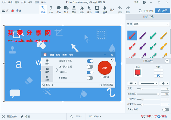Adjust the Opacity (不透明度) slider
Viewport: 171px width, 120px height.
pyautogui.click(x=148, y=94)
